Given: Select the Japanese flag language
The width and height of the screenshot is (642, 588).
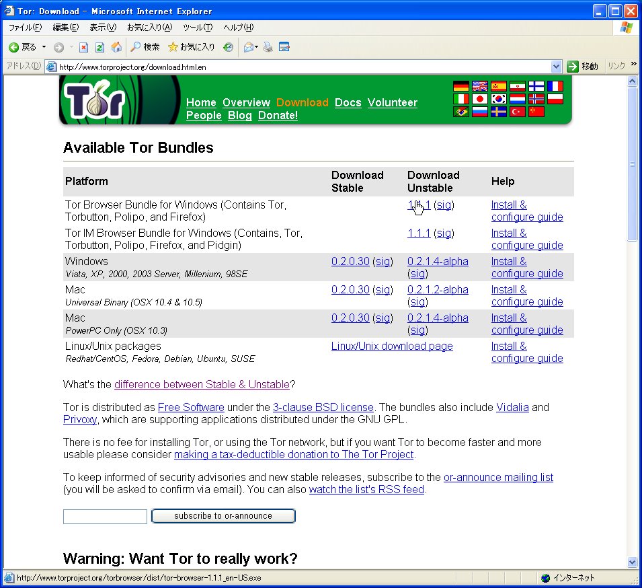Looking at the screenshot, I should pyautogui.click(x=480, y=99).
